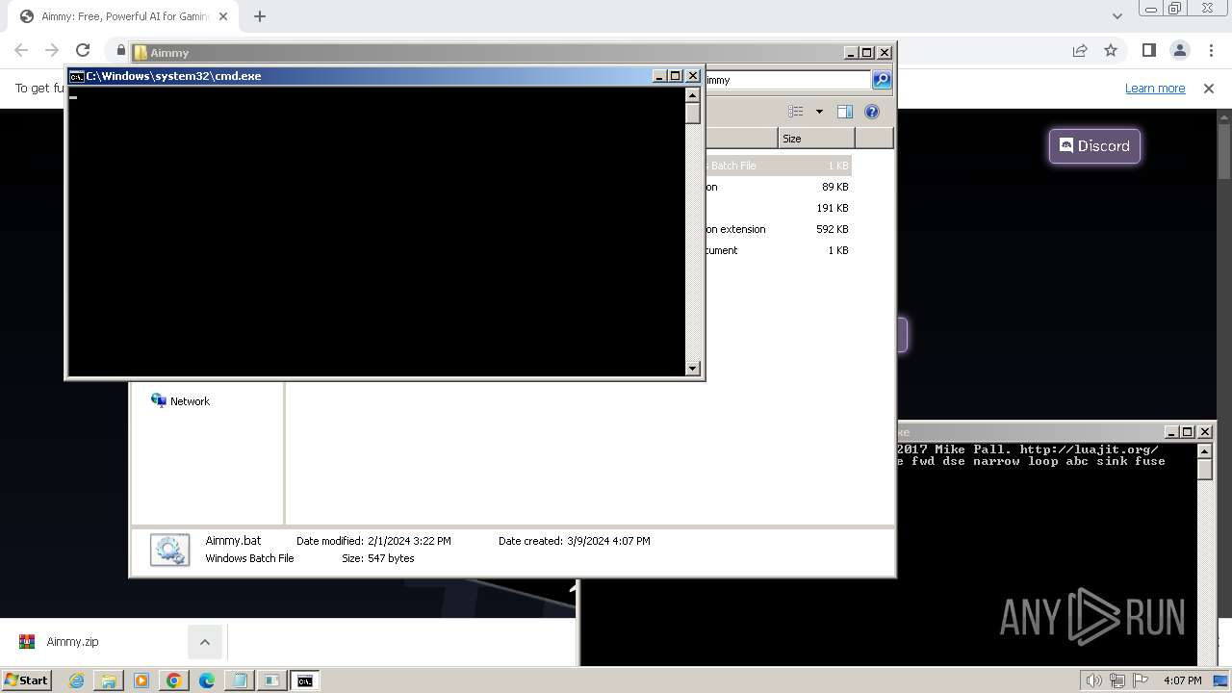Select the Batch File row of 1 KB
1232x693 pixels.
[x=778, y=166]
